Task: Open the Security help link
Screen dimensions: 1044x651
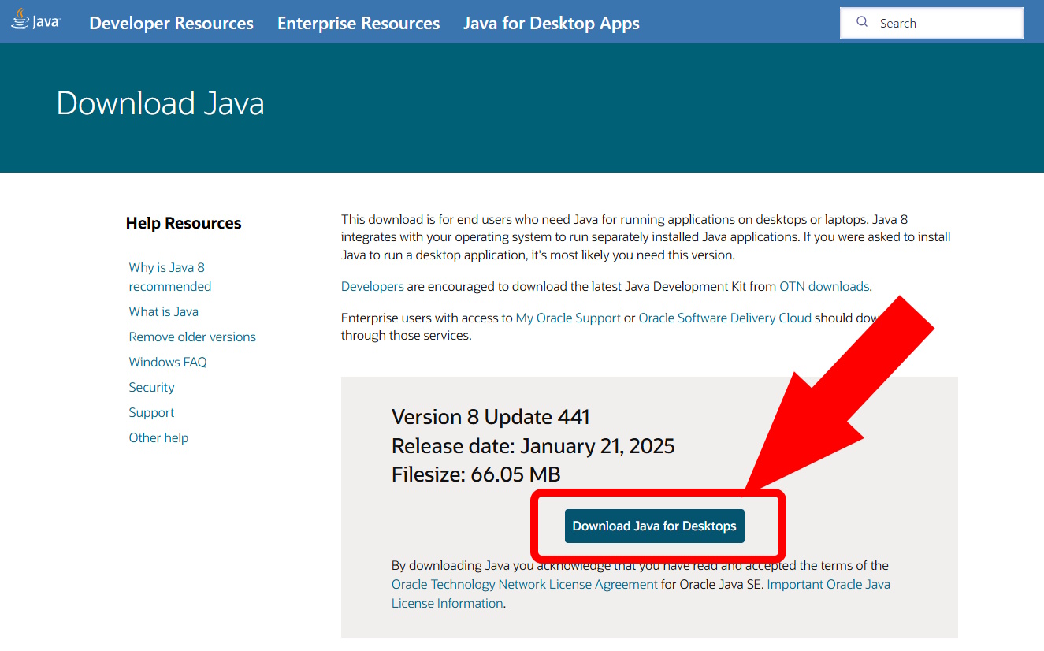Action: click(152, 387)
